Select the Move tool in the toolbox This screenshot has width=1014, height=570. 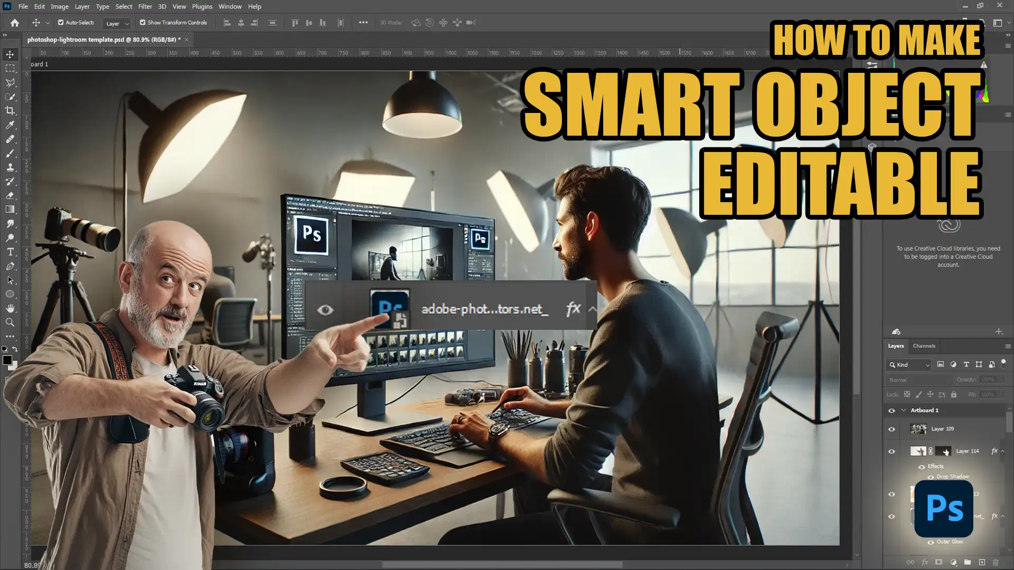tap(10, 54)
